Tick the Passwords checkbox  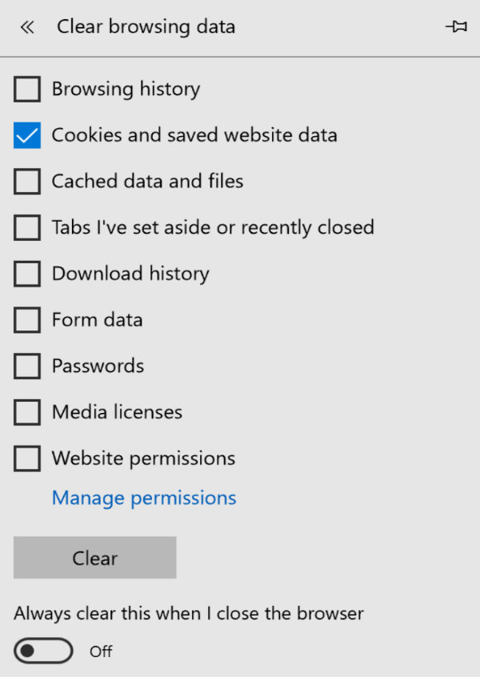tap(27, 367)
